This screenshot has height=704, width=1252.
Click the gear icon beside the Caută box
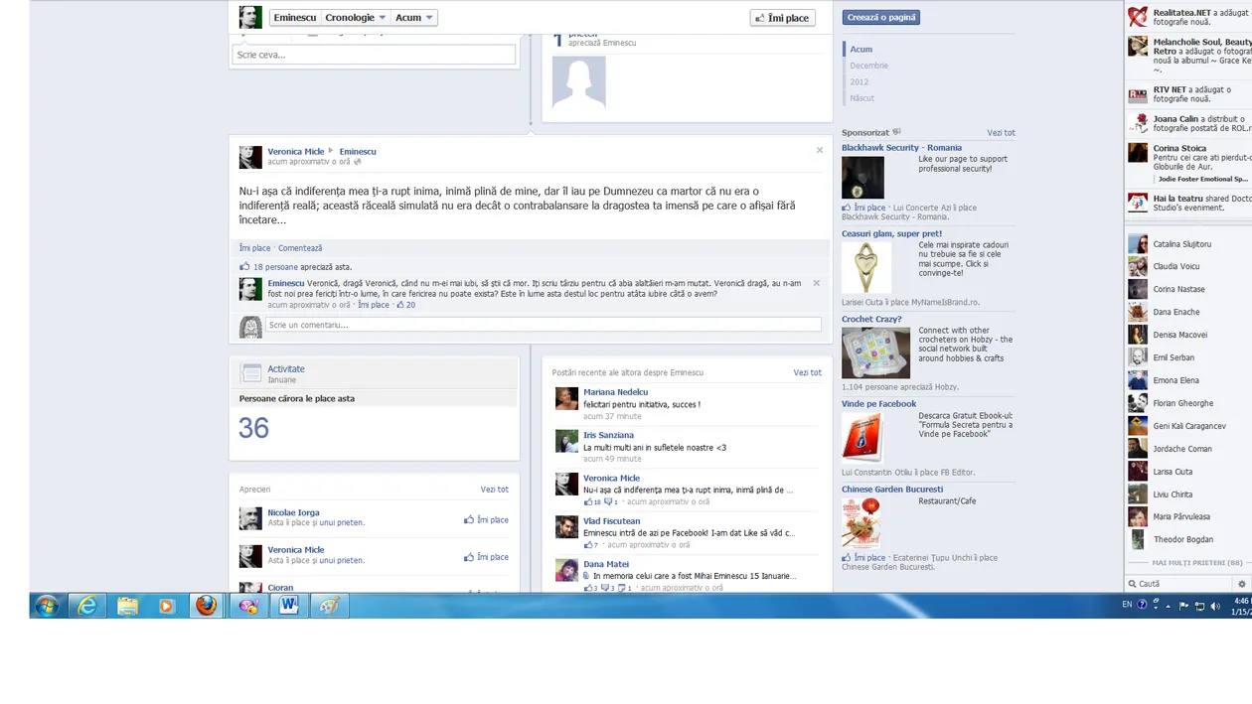(1244, 583)
